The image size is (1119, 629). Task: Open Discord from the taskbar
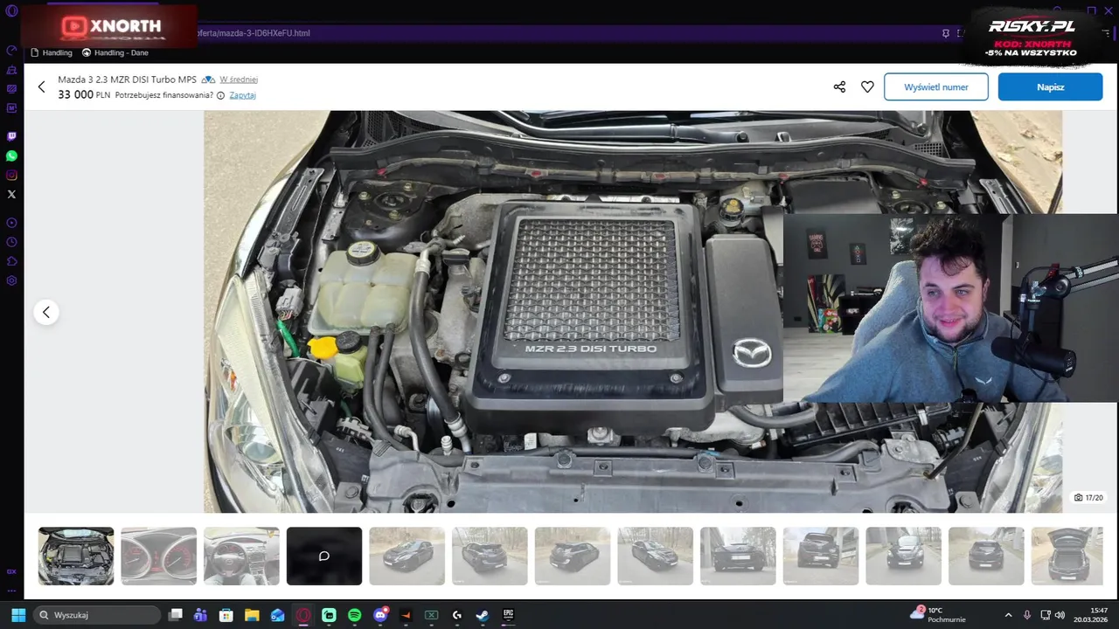[x=380, y=615]
